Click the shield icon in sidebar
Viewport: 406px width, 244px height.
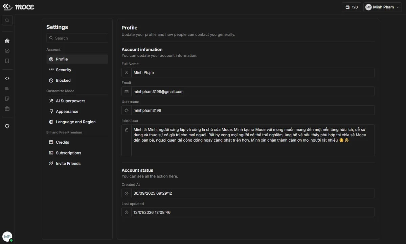click(x=7, y=126)
